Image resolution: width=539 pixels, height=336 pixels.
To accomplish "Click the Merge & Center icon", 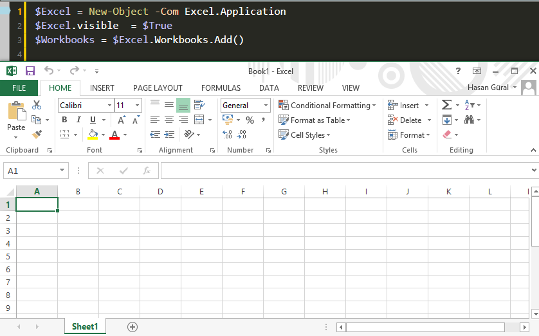I will (x=199, y=120).
